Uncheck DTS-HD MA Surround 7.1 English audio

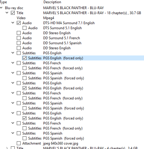(19, 23)
